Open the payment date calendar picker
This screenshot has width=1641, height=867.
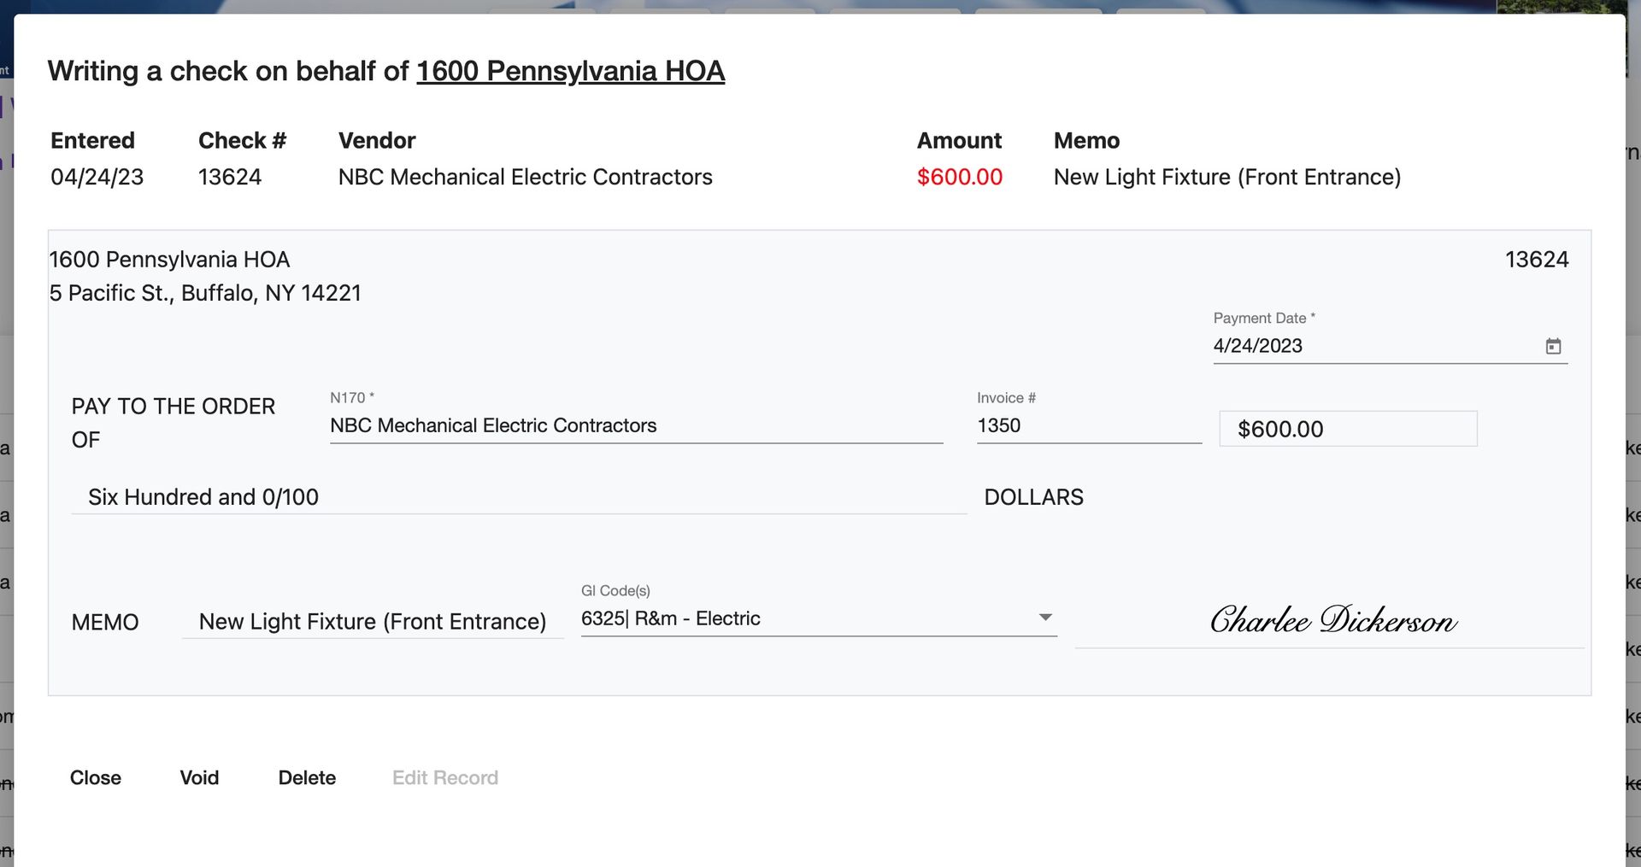point(1555,346)
